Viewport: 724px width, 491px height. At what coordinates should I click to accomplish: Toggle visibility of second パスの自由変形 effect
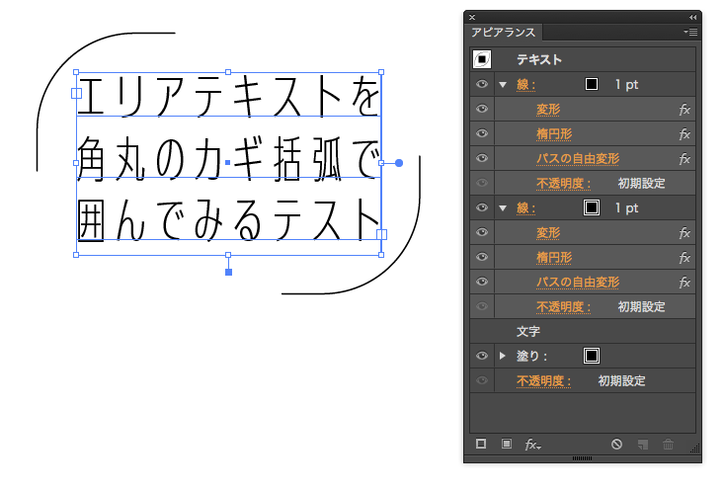482,282
